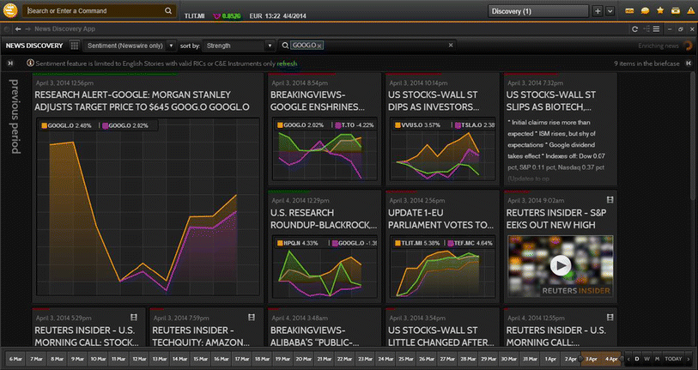Toggle the grid view icon
Image resolution: width=698 pixels, height=370 pixels.
75,45
